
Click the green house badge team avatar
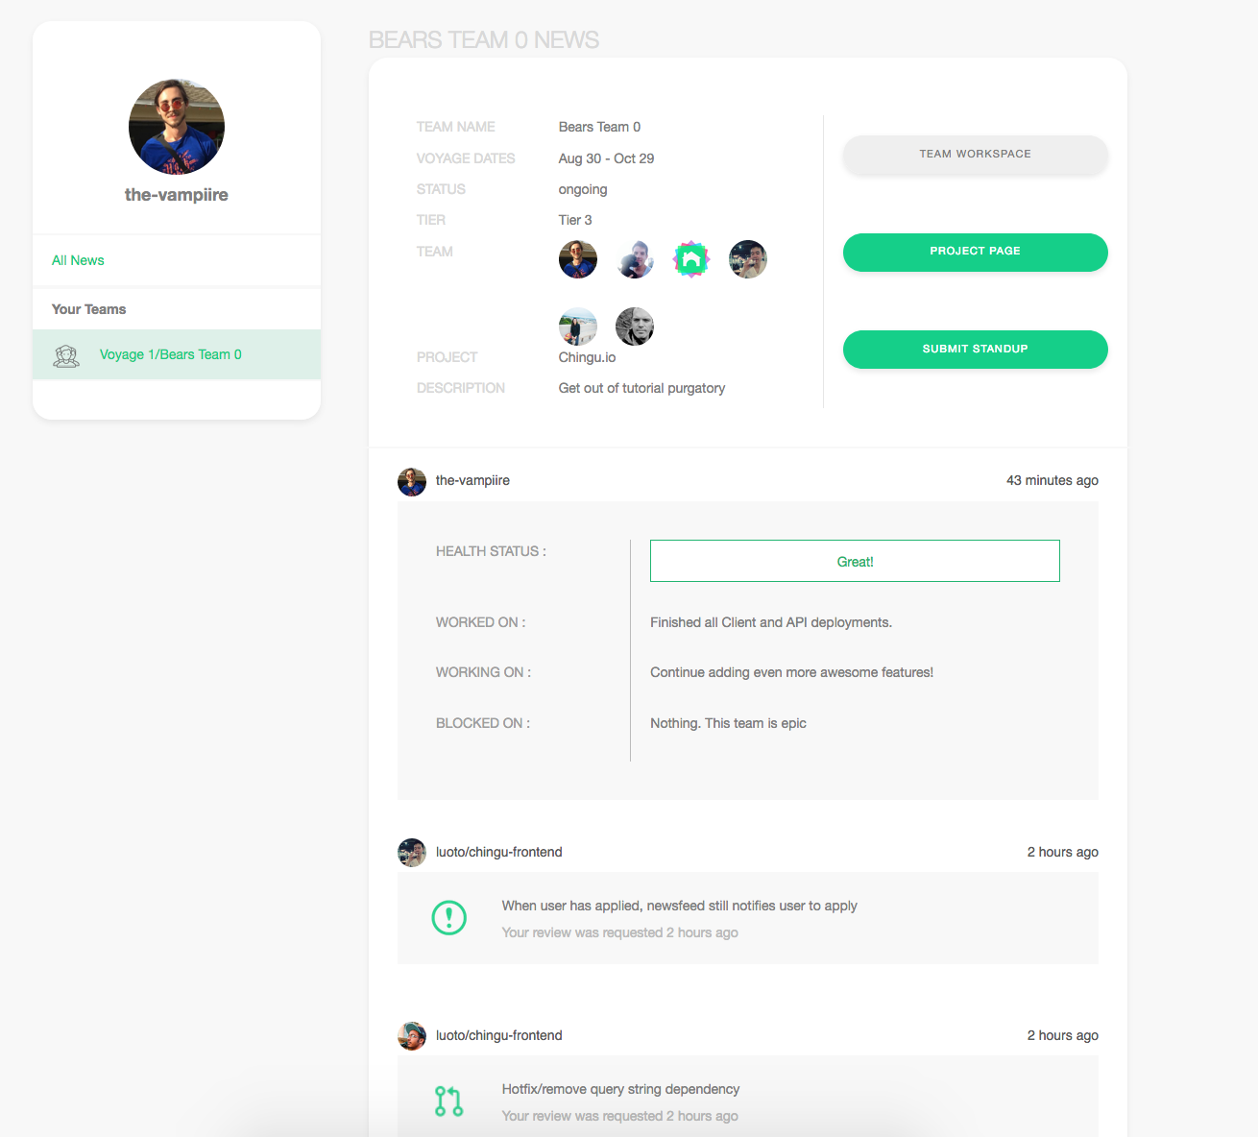(691, 259)
